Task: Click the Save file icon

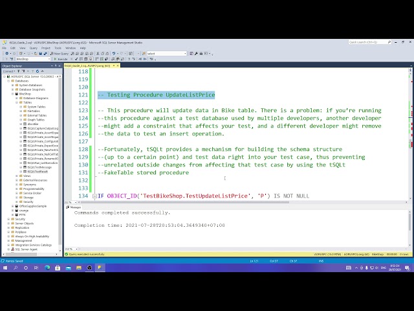Action: (40, 53)
